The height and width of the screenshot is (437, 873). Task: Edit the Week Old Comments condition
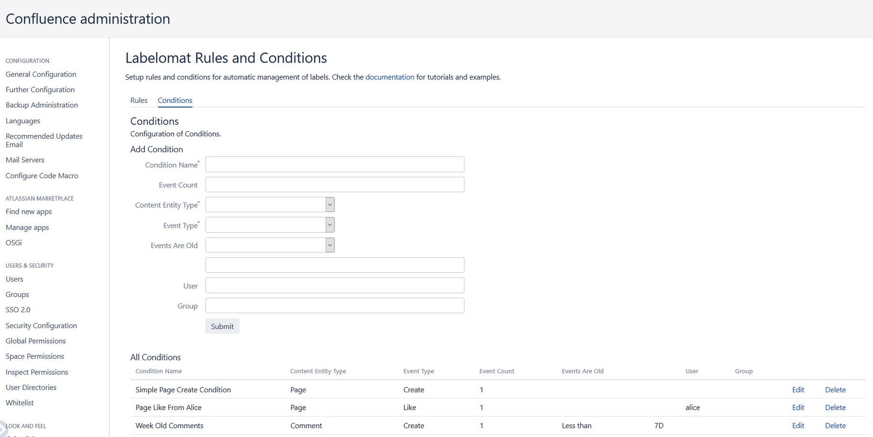[x=798, y=425]
